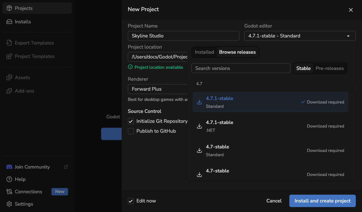Toggle the Edit now checkbox
The image size is (362, 212).
131,201
